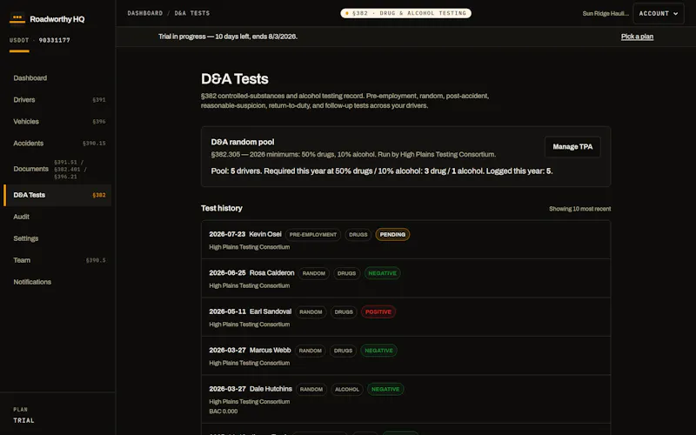The width and height of the screenshot is (696, 435).
Task: Click the PRE-EMPLOYMENT tag
Action: (x=313, y=234)
